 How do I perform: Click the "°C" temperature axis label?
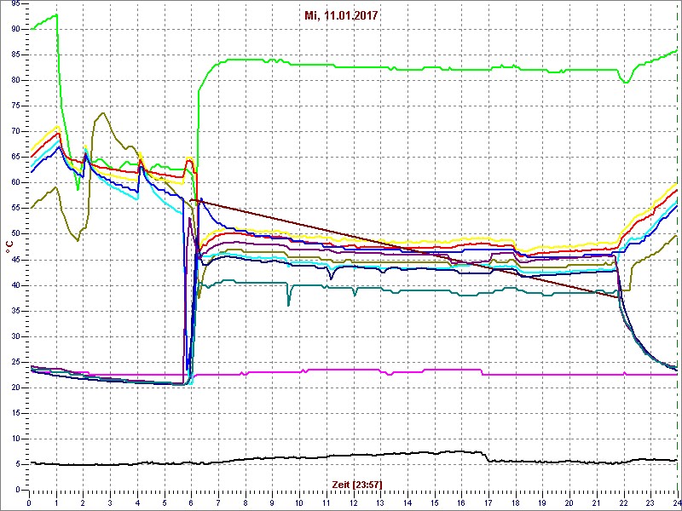pos(9,248)
